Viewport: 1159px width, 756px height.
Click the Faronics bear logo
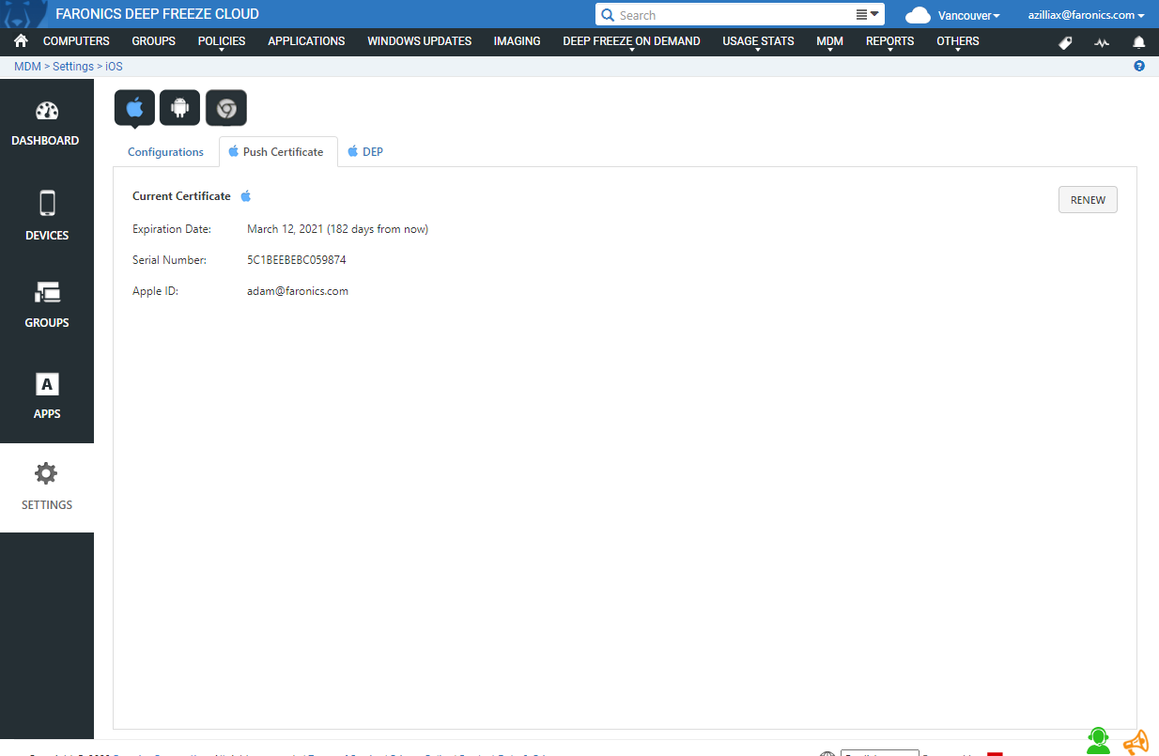coord(25,14)
